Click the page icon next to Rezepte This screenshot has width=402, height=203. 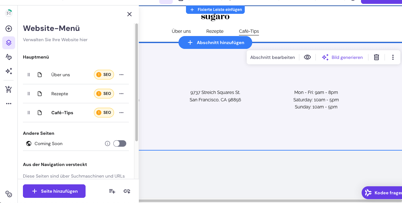click(x=40, y=94)
